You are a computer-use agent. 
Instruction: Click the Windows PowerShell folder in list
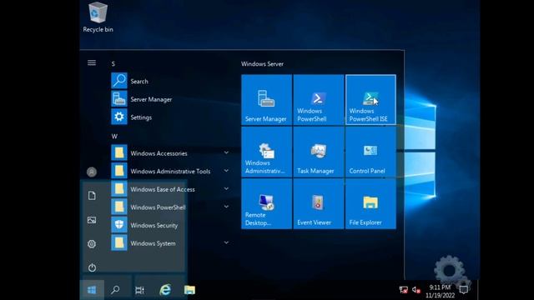point(170,207)
